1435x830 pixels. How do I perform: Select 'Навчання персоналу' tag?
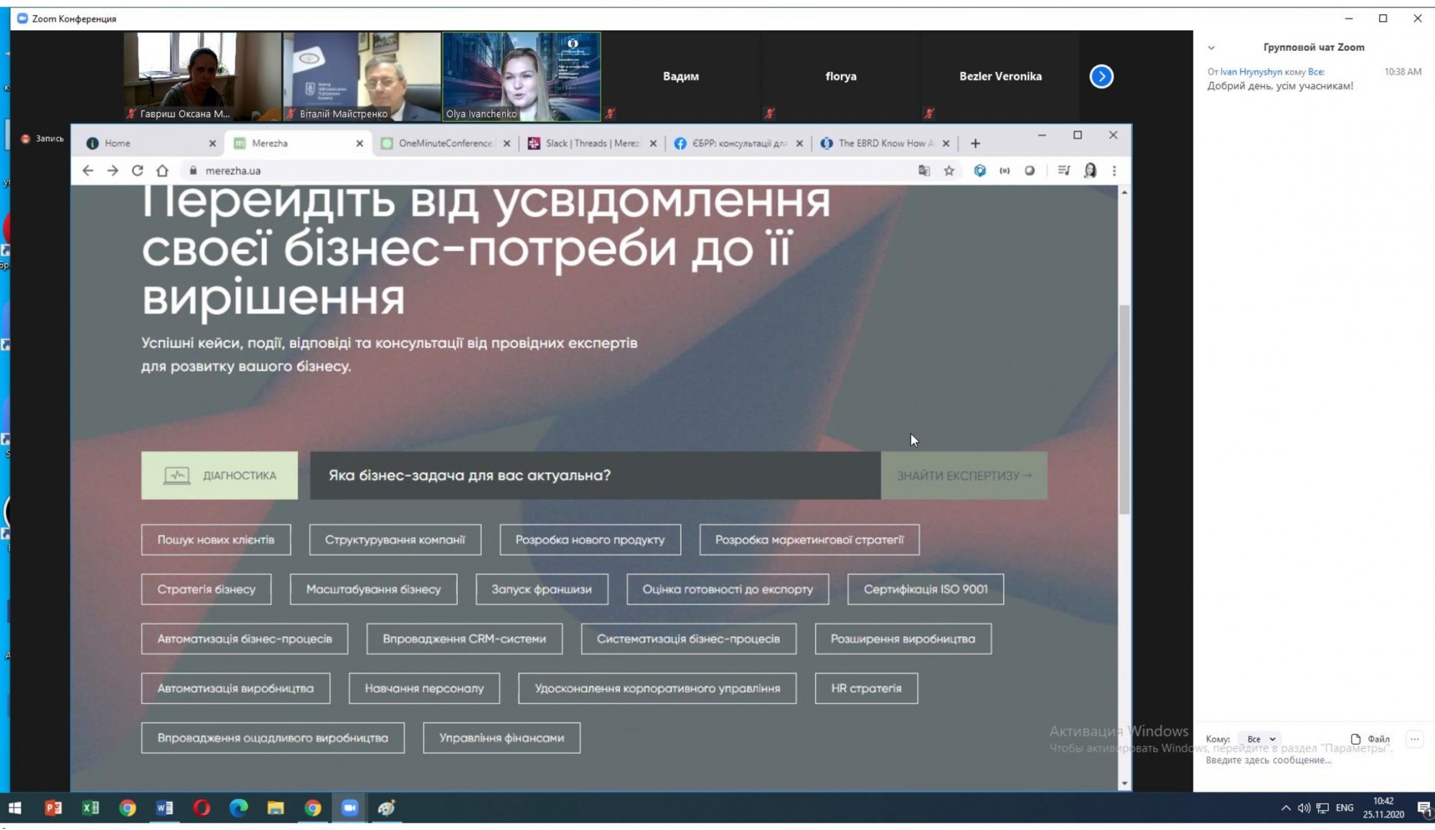(x=424, y=689)
